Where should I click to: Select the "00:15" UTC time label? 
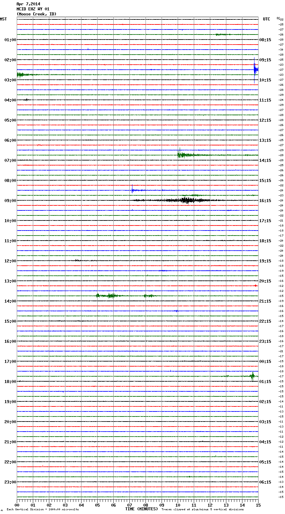tap(265, 362)
